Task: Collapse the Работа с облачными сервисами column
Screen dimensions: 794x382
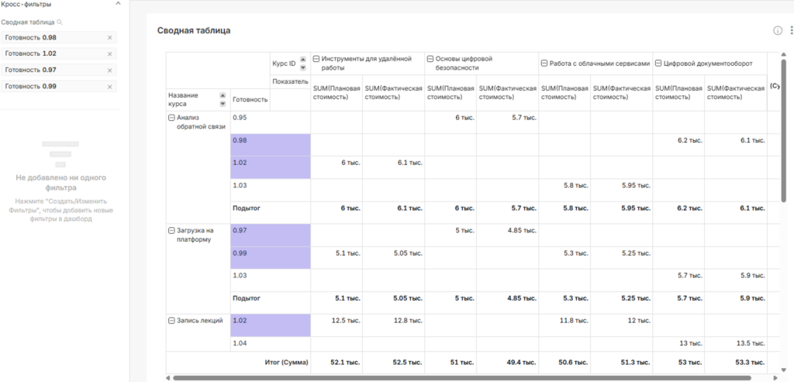Action: tap(544, 64)
